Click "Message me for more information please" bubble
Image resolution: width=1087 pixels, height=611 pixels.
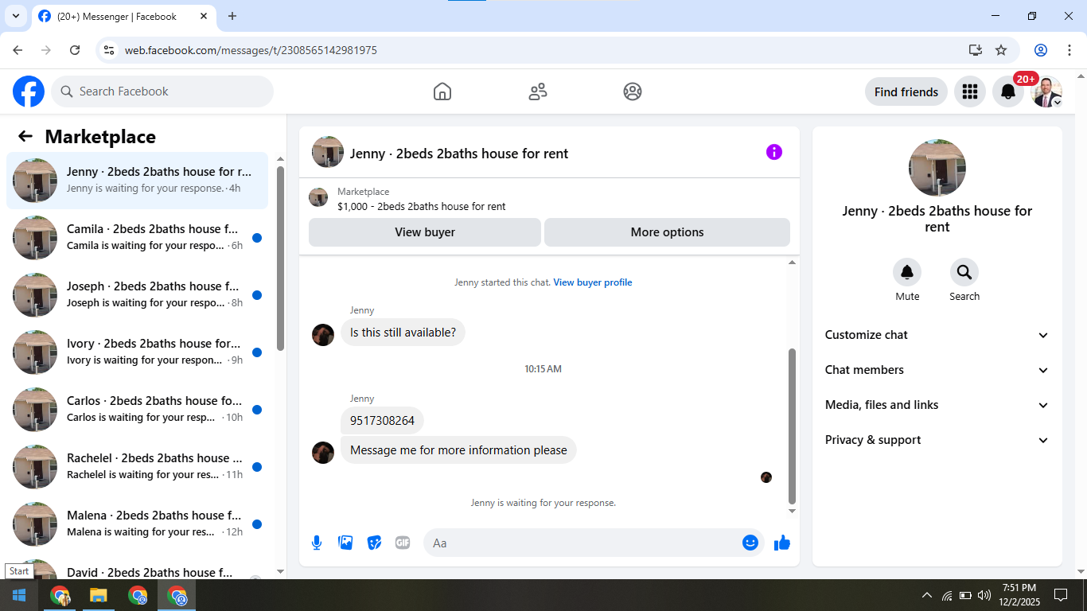[x=458, y=450]
